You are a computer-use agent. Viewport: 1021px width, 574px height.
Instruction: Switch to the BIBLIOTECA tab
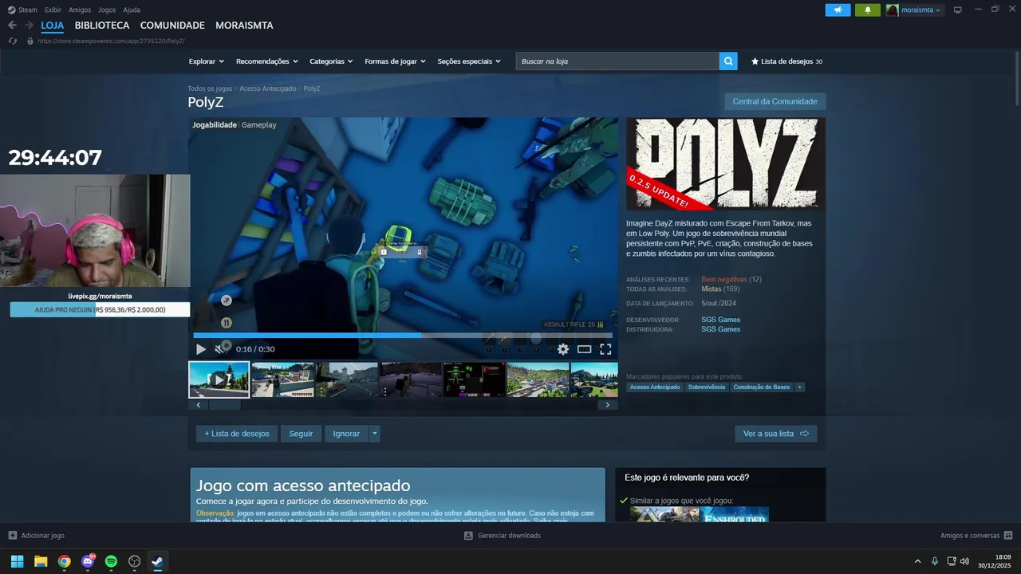(102, 26)
